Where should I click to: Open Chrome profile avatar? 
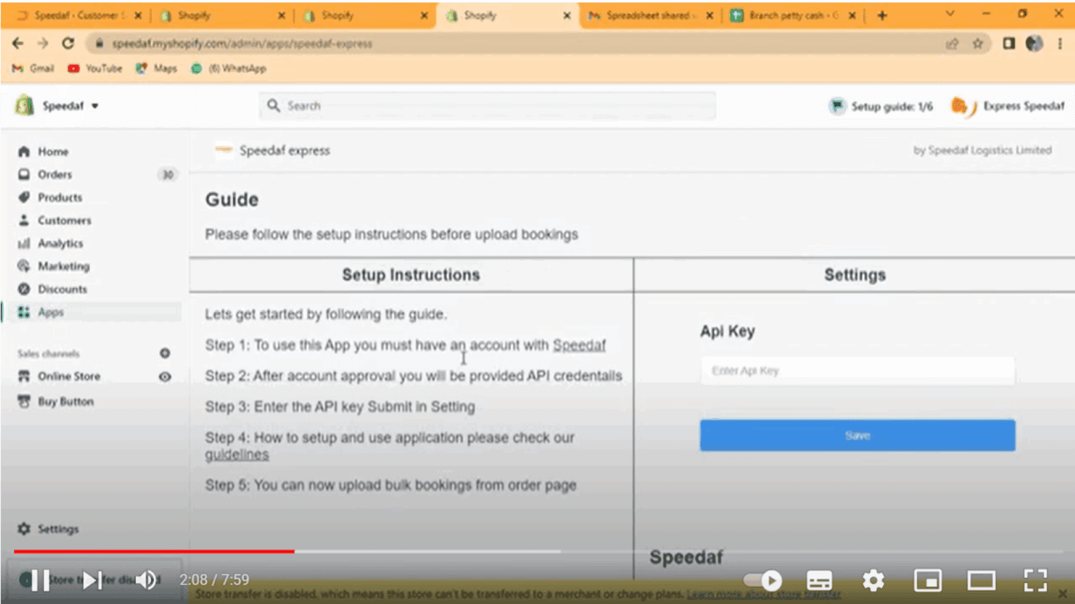(1034, 44)
